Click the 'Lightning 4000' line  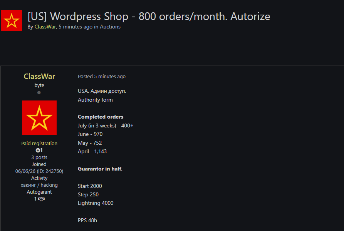(96, 203)
